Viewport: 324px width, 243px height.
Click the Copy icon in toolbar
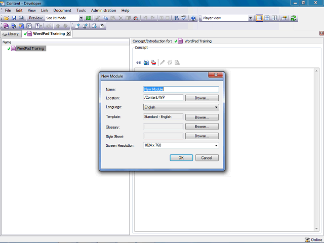tap(105, 18)
